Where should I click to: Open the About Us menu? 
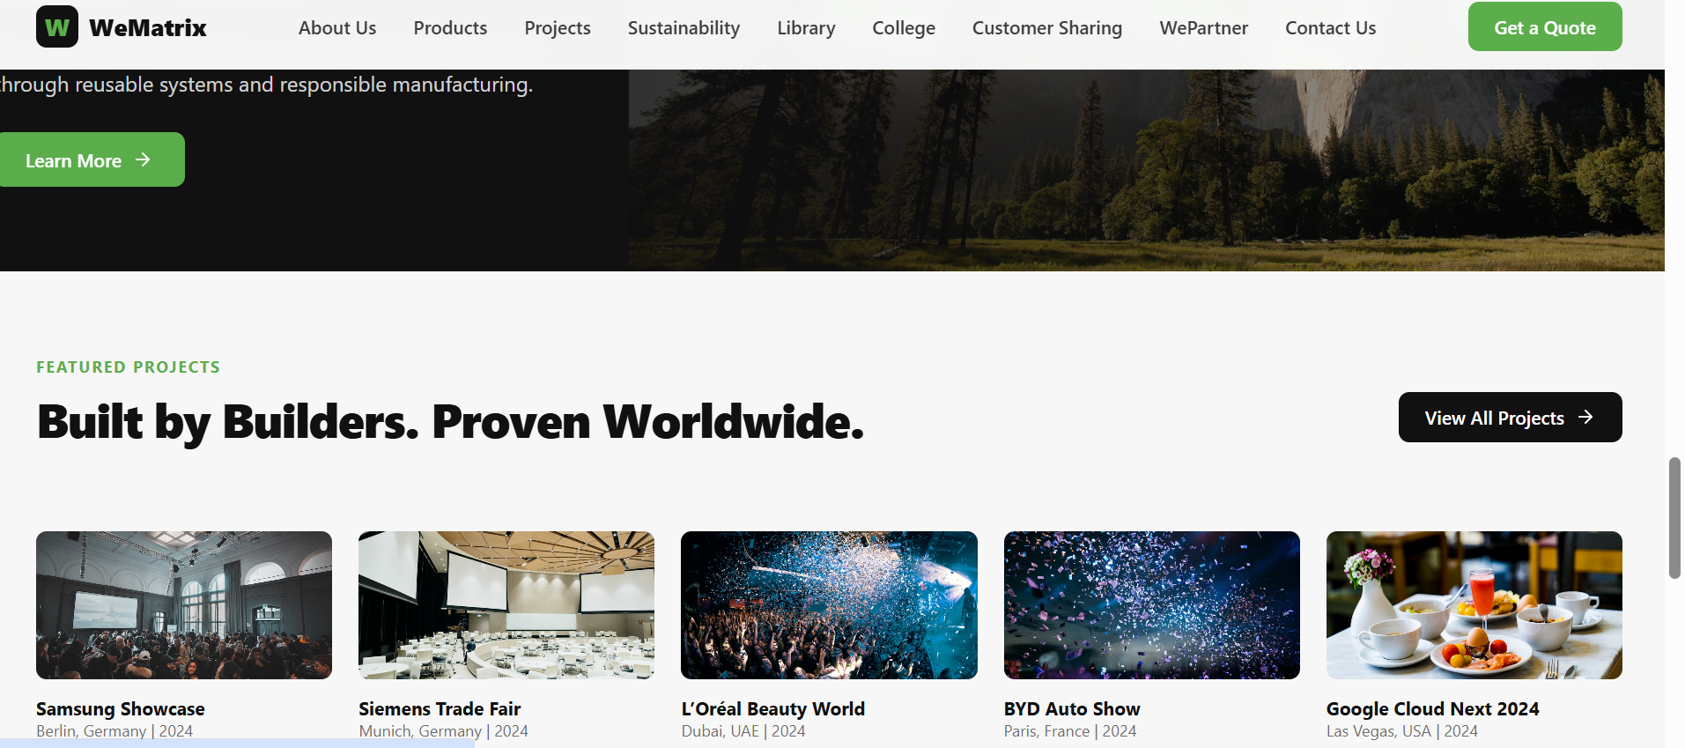coord(337,28)
